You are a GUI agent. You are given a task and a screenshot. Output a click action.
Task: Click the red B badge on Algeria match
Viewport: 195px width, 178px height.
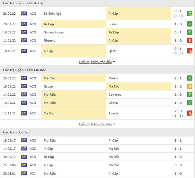pyautogui.click(x=190, y=113)
